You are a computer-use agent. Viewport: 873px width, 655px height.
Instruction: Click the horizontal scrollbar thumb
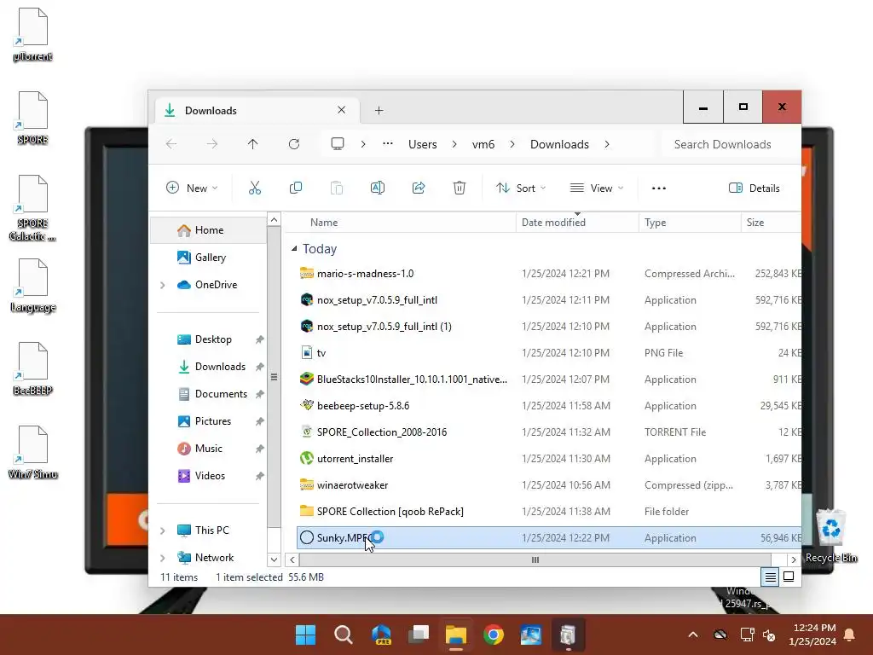click(535, 559)
